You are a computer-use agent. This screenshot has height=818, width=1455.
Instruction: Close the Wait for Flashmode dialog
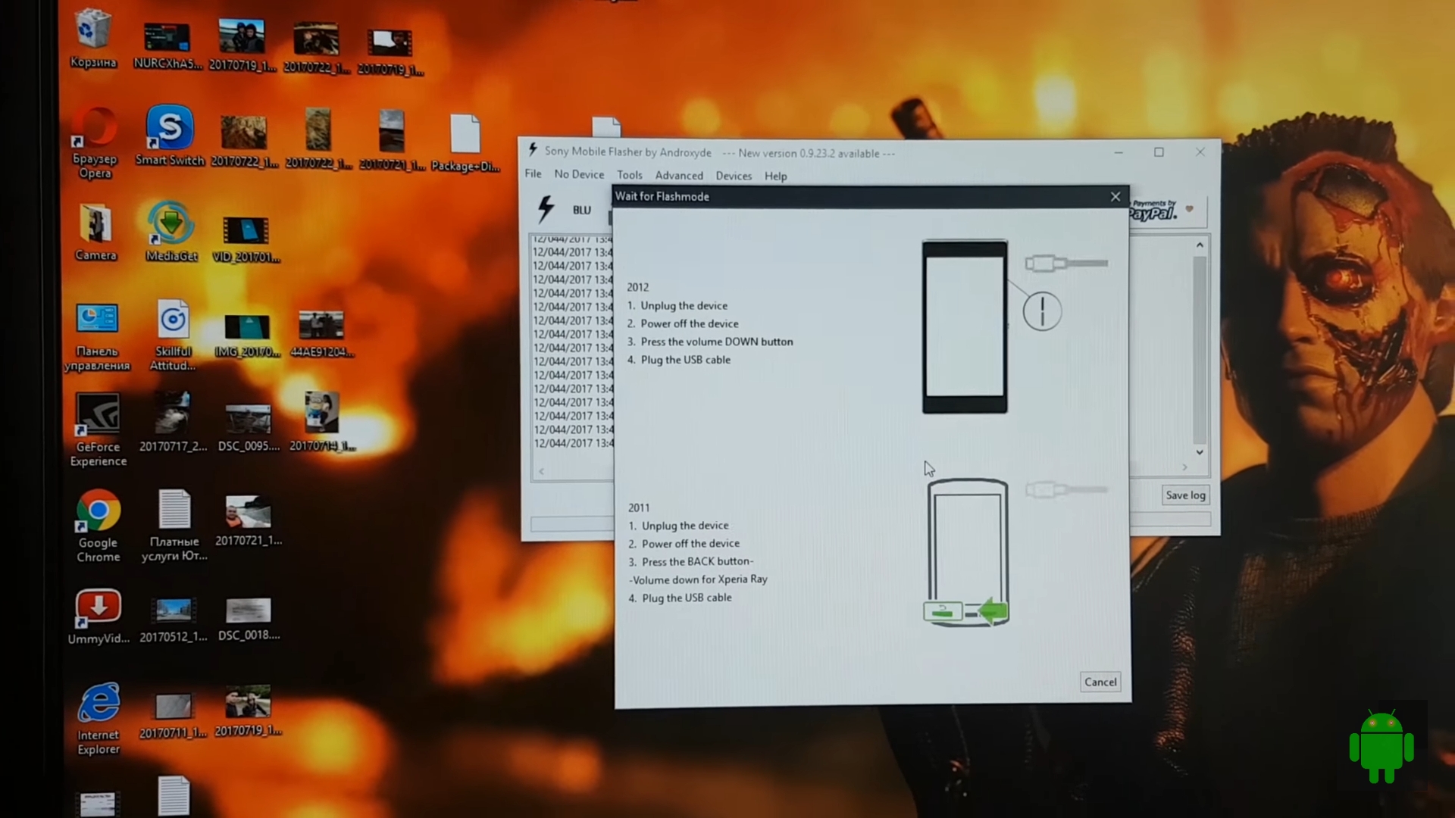pos(1115,197)
